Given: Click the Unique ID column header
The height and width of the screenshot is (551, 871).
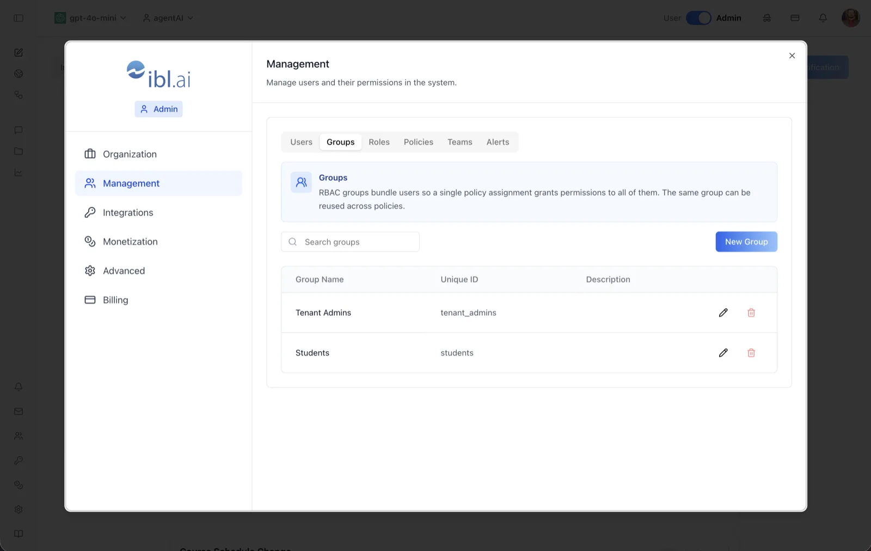Looking at the screenshot, I should click(x=459, y=279).
